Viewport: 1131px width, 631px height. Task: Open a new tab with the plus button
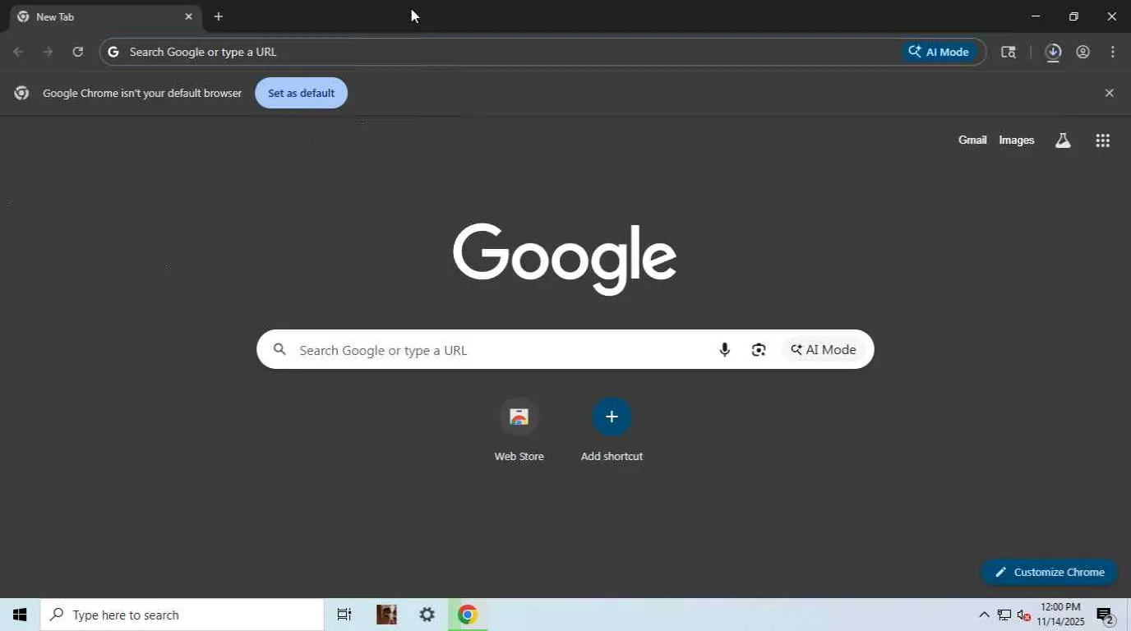point(218,16)
